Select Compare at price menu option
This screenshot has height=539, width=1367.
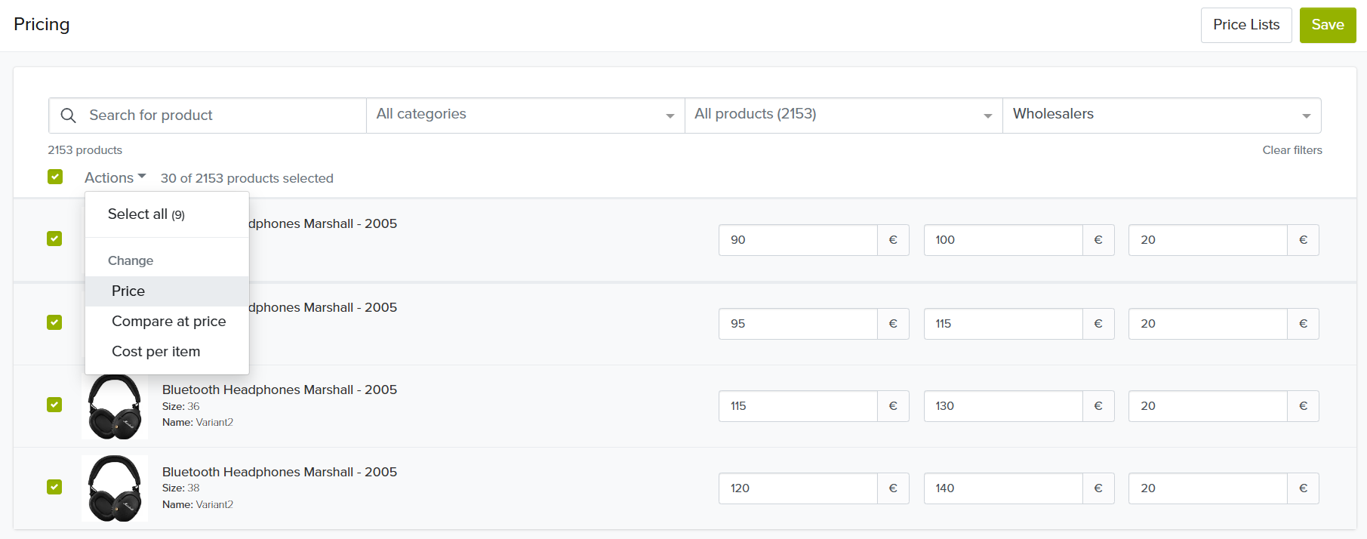(168, 322)
